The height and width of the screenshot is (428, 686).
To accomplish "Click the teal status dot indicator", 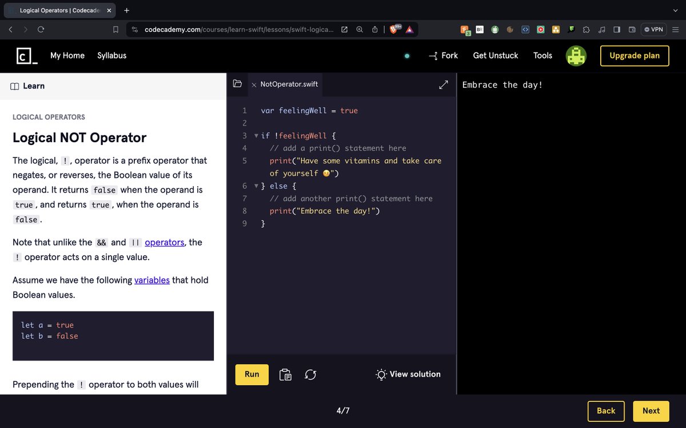I will 407,56.
